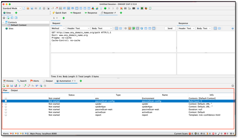Select the activeScan job row
This screenshot has width=239, height=139.
tap(118, 112)
